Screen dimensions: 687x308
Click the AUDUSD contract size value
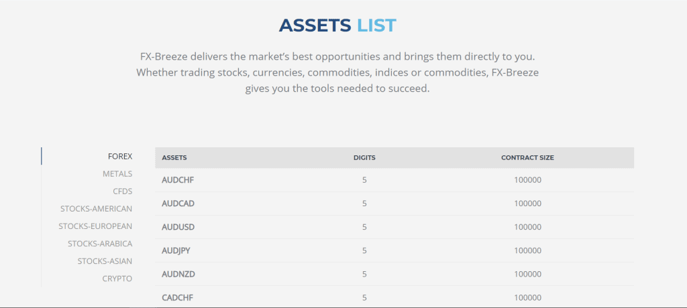click(527, 228)
